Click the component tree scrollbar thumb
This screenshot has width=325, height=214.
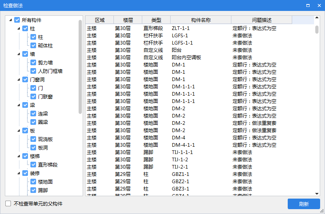(80, 67)
